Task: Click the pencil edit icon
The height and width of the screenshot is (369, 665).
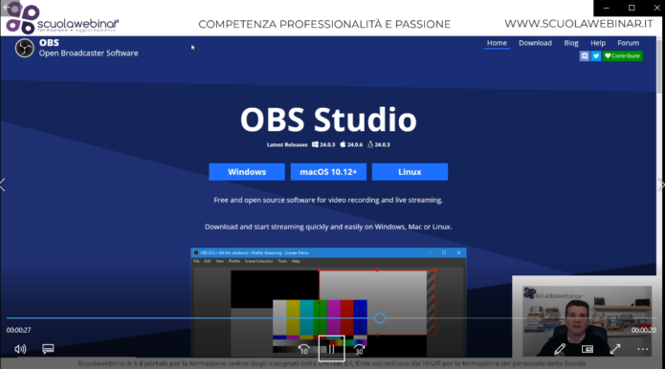Action: tap(560, 349)
